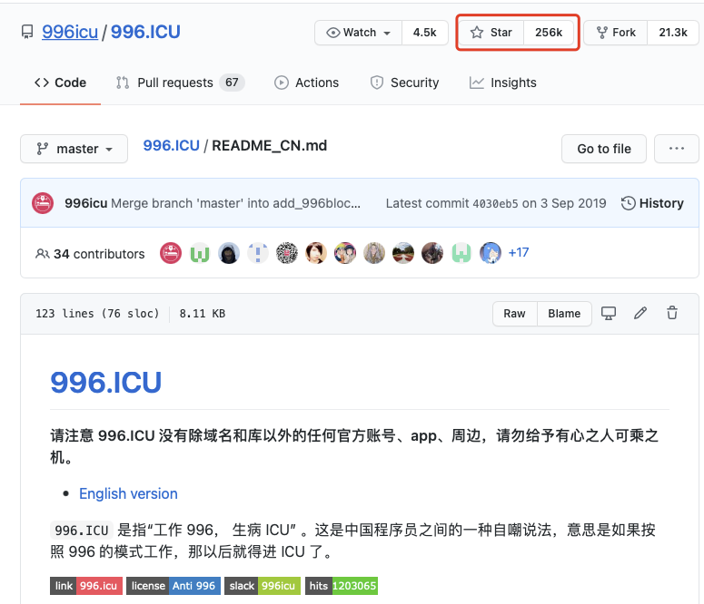Switch to the Pull requests tab
Viewport: 704px width, 604px height.
[x=180, y=83]
